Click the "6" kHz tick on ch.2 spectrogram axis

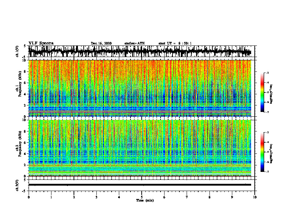25,143
